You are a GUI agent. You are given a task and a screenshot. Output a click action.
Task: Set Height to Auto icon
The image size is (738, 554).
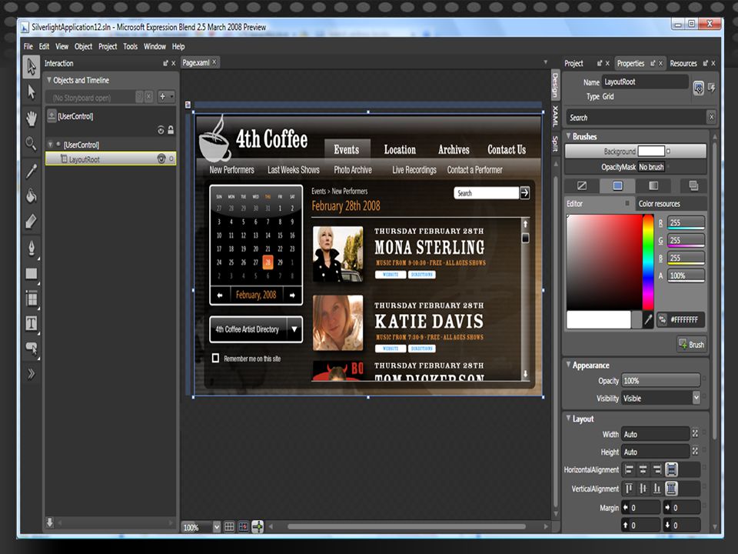[695, 452]
